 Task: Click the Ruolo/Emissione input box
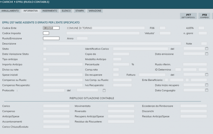(x=51, y=38)
